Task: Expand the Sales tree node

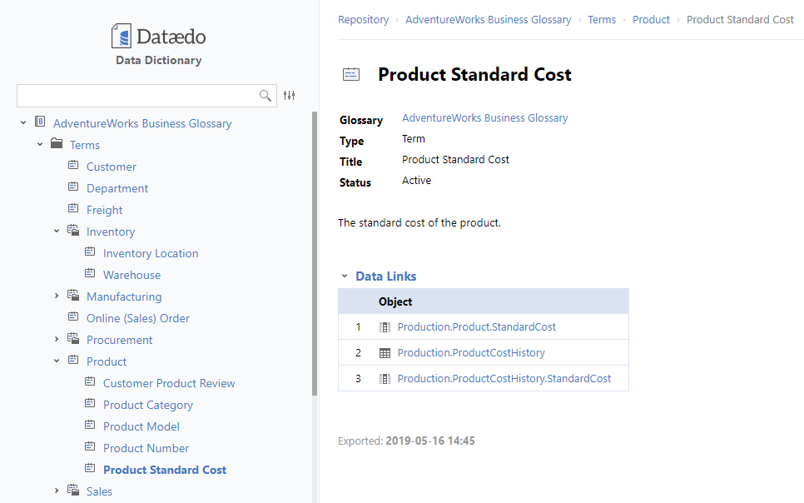Action: pos(57,491)
